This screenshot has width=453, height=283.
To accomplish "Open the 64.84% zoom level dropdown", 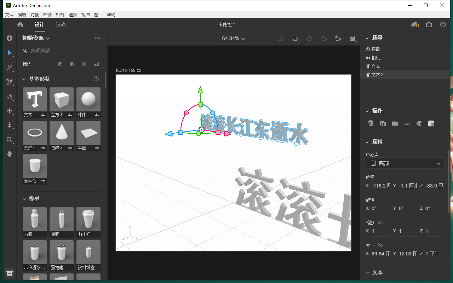I will click(234, 38).
